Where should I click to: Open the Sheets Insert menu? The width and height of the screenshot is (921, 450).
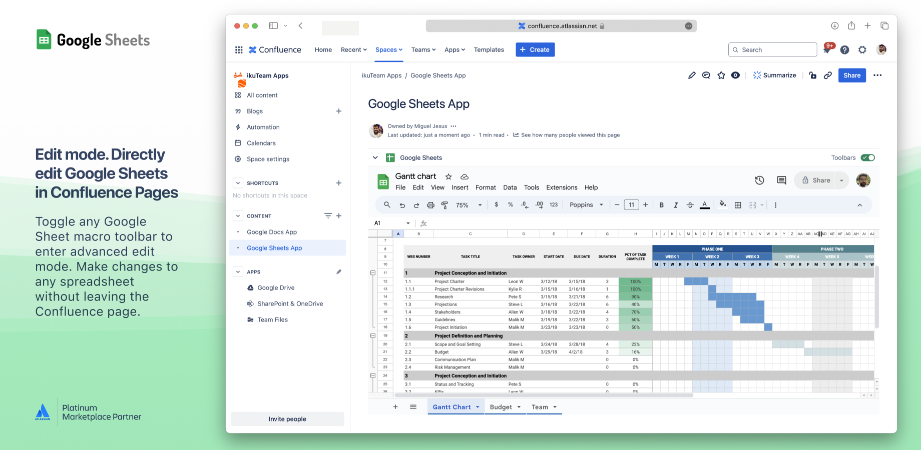460,187
